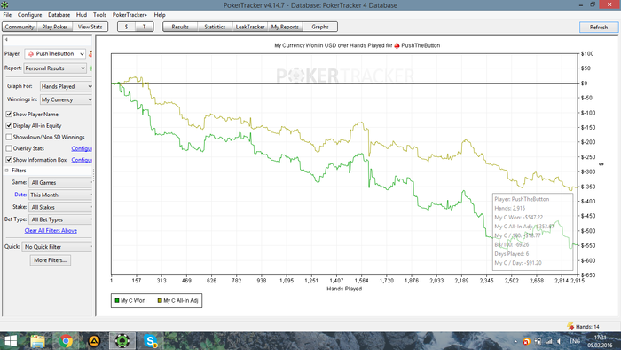Click Configure link next to Overlay Stats
The width and height of the screenshot is (621, 350).
click(82, 148)
